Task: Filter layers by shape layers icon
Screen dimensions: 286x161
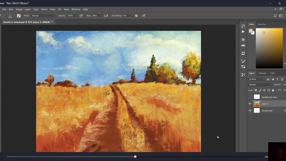Action: (x=282, y=79)
